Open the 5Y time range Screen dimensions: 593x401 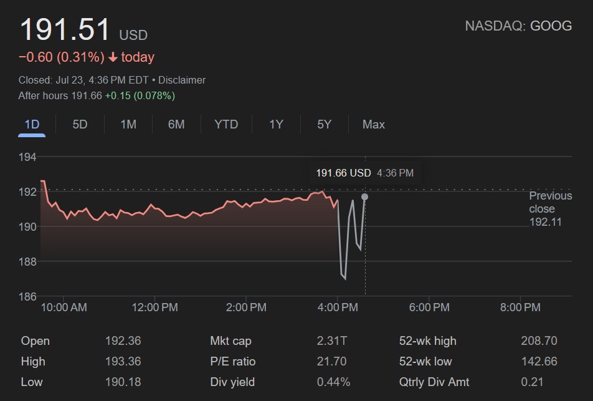(324, 124)
